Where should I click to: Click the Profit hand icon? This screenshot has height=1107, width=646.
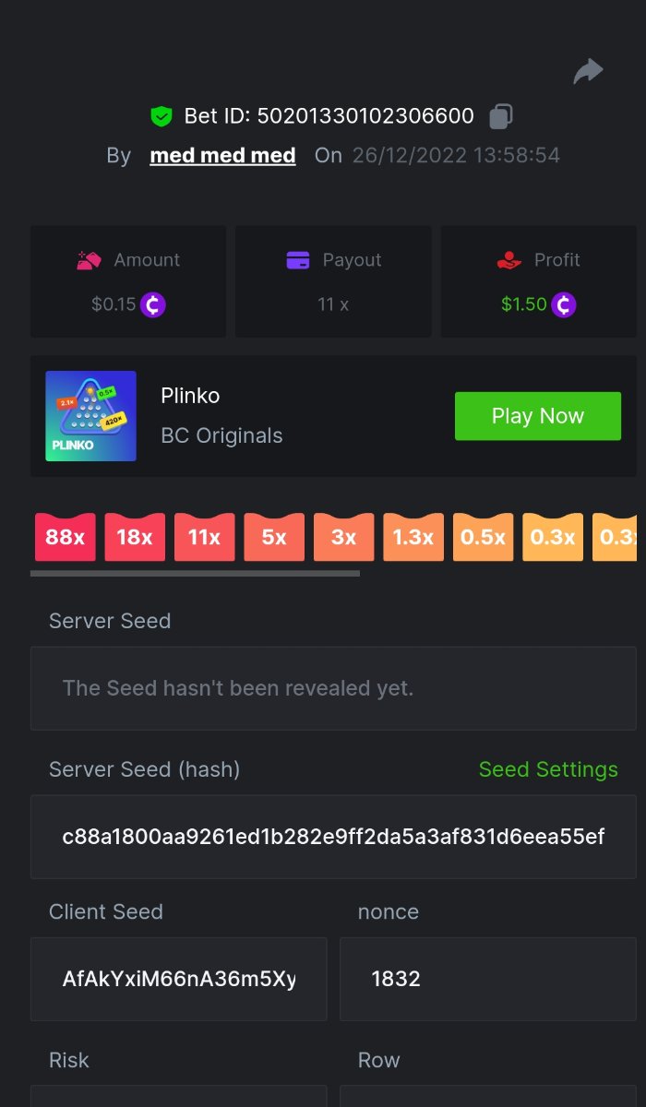pos(509,260)
